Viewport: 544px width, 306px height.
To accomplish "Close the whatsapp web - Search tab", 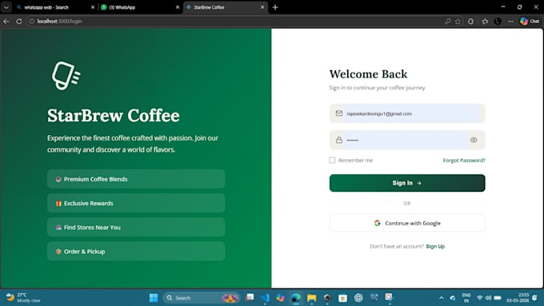I will (93, 7).
